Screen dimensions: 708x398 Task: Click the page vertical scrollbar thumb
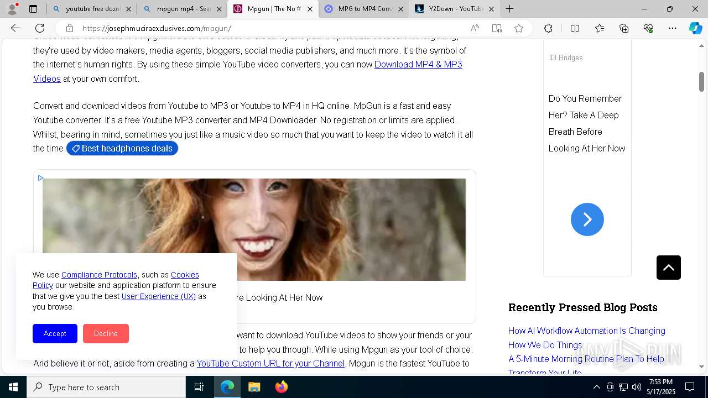tap(701, 81)
